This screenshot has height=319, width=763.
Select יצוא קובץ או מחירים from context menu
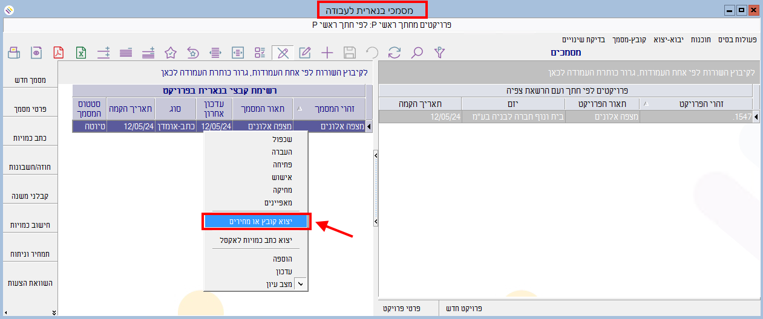click(257, 222)
